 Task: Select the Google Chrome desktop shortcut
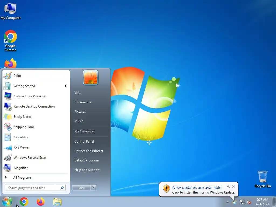coord(11,41)
